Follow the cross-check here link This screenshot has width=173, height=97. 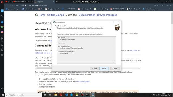point(83,82)
